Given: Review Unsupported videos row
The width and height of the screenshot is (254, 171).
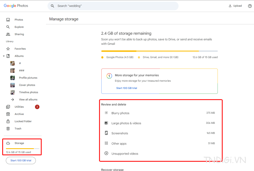Looking at the screenshot, I should point(160,154).
